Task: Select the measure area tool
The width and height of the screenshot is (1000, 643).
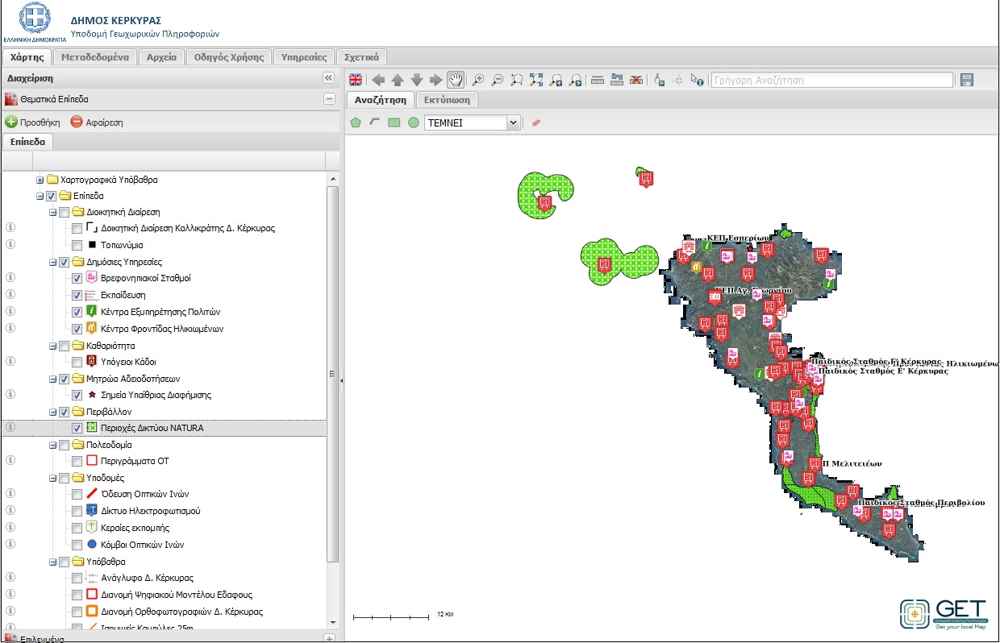Action: [x=617, y=80]
